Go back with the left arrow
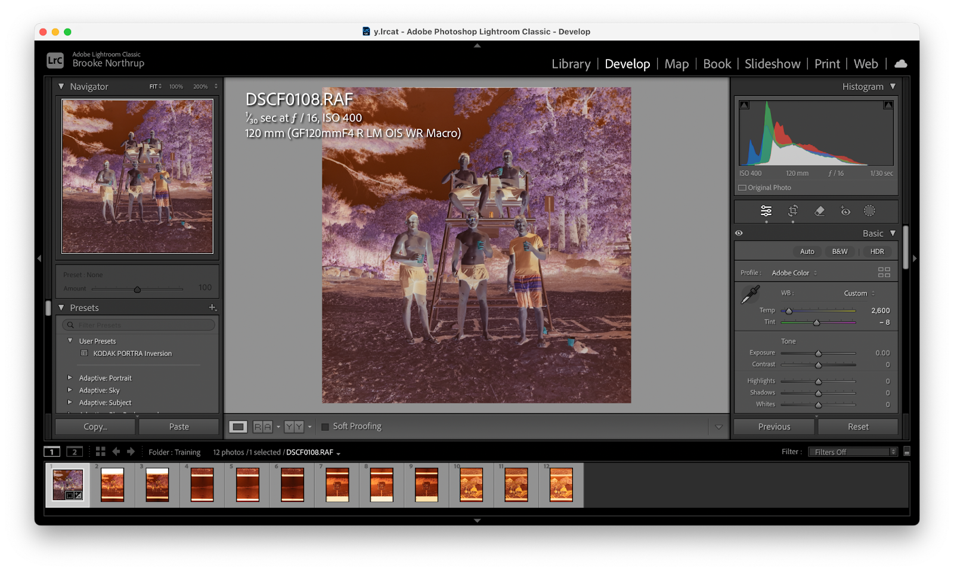The height and width of the screenshot is (571, 954). (116, 452)
